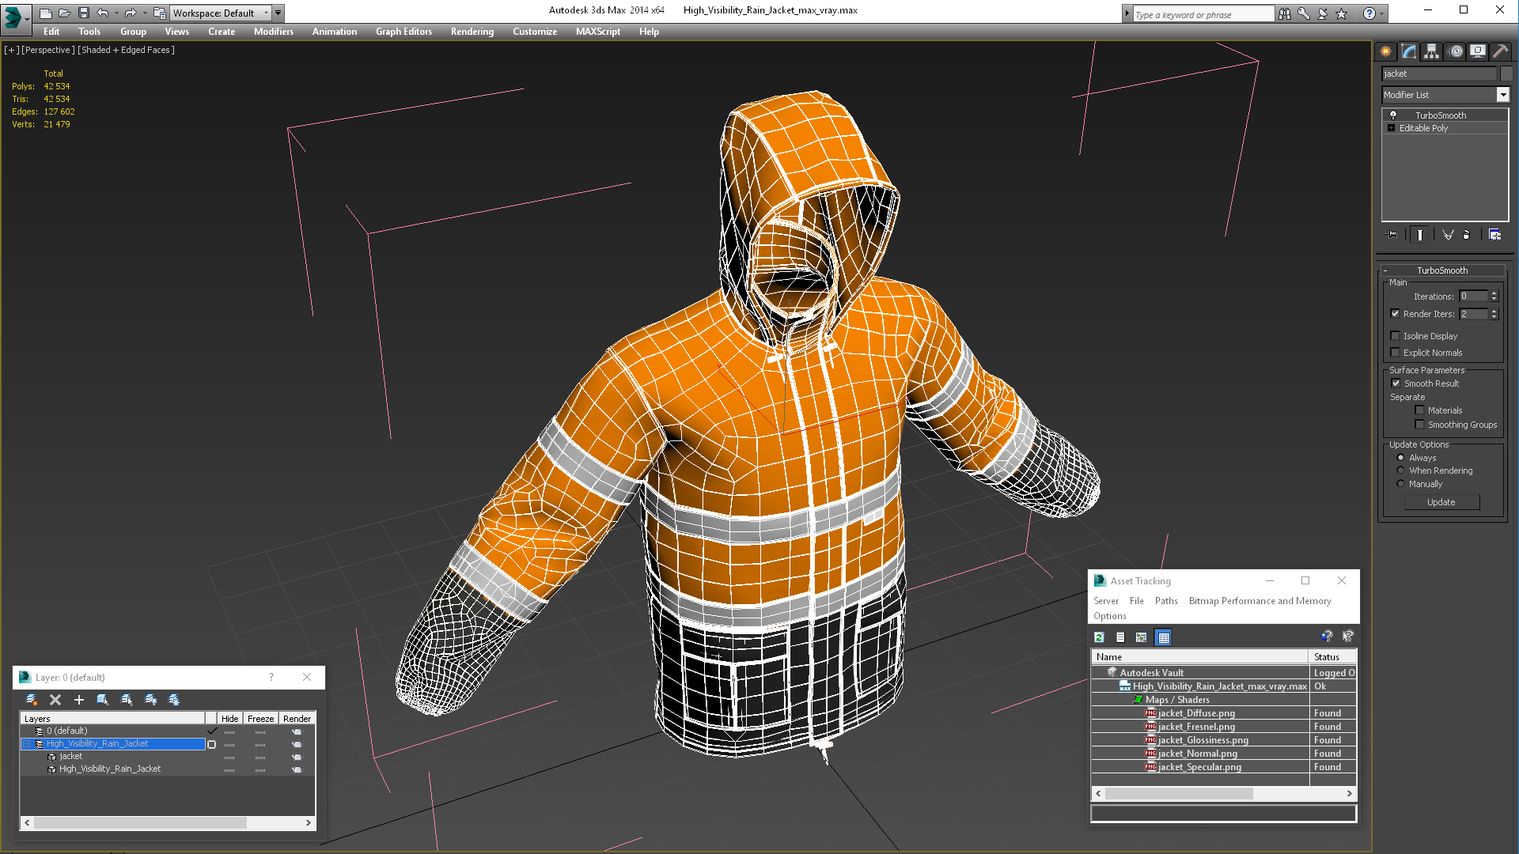Enable Isoline Display checkbox
The image size is (1519, 854).
(1396, 336)
